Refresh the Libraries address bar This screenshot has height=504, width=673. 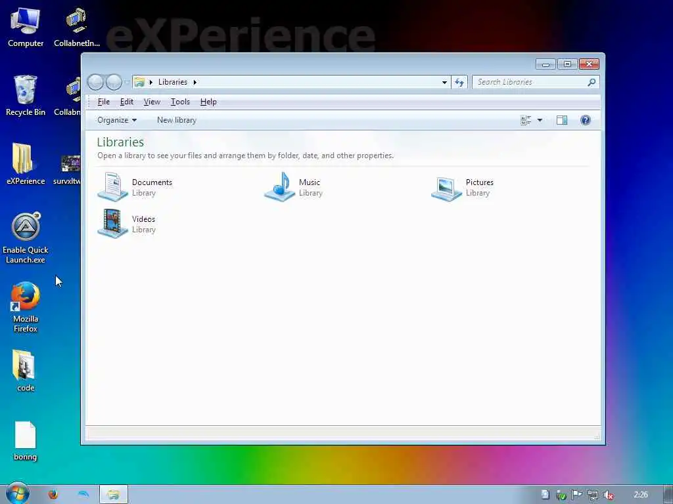pos(459,82)
